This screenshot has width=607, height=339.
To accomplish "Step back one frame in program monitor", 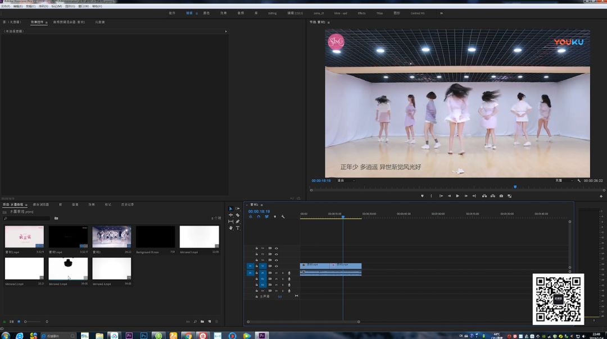I will pyautogui.click(x=450, y=196).
